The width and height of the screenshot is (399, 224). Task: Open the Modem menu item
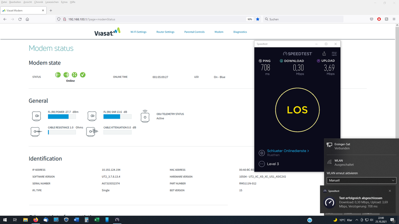[x=219, y=32]
